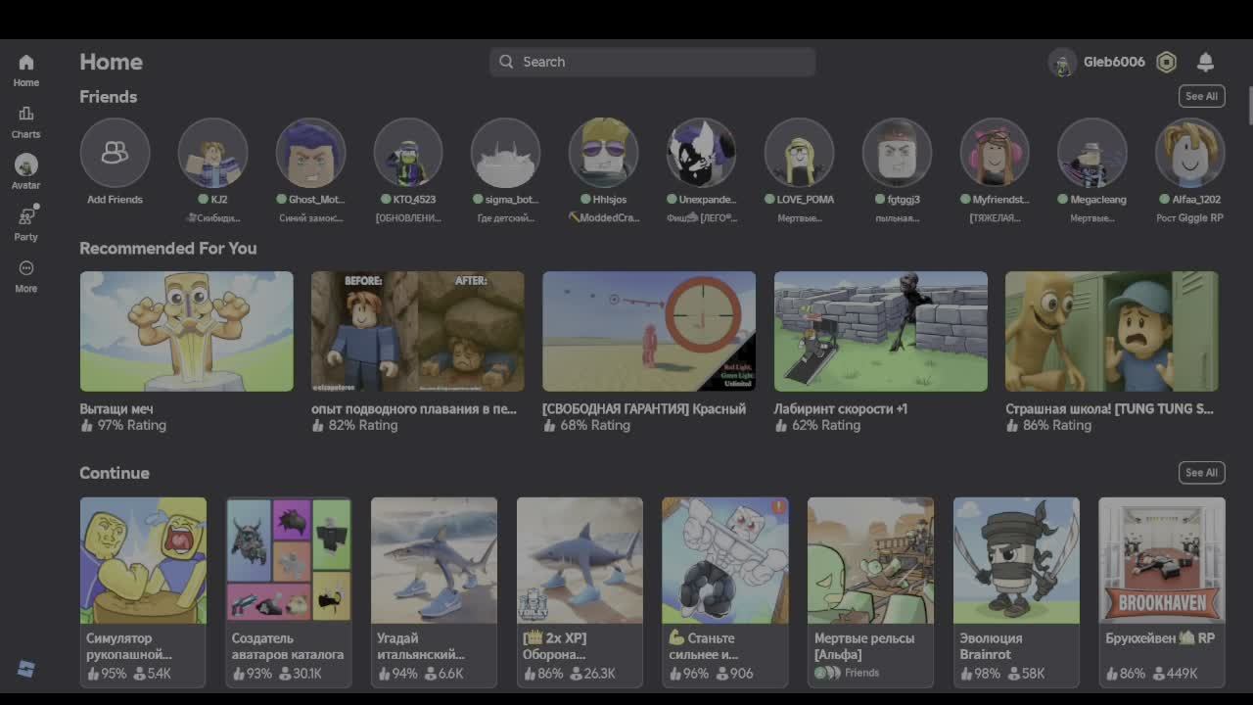This screenshot has height=705, width=1253.
Task: Open the Красный red light game thumbnail
Action: pyautogui.click(x=649, y=332)
